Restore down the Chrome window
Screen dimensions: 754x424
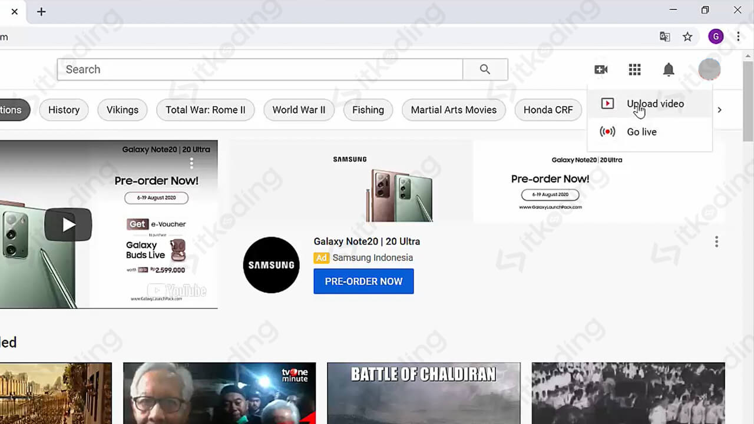705,10
